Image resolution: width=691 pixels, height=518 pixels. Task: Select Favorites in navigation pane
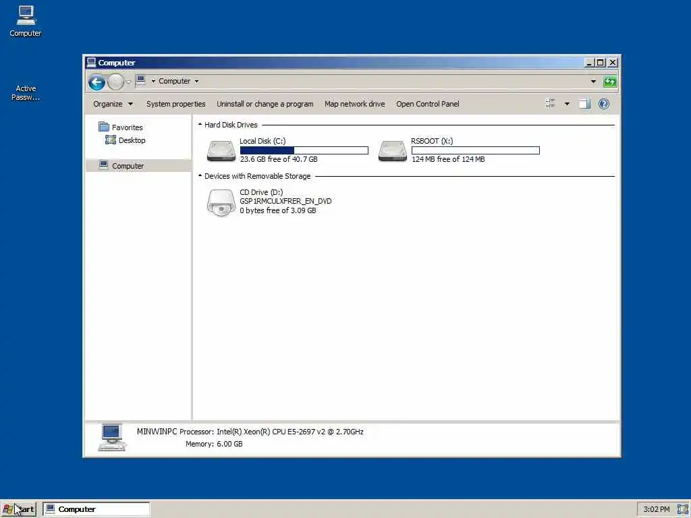point(121,127)
